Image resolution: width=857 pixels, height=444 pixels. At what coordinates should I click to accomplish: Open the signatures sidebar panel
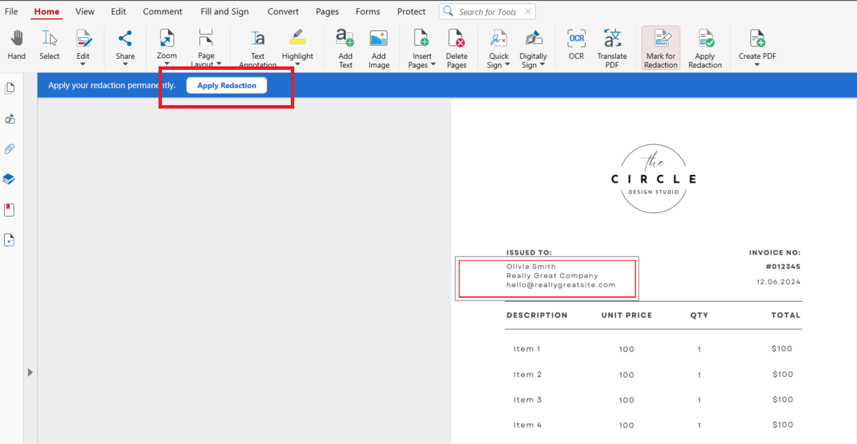[10, 119]
